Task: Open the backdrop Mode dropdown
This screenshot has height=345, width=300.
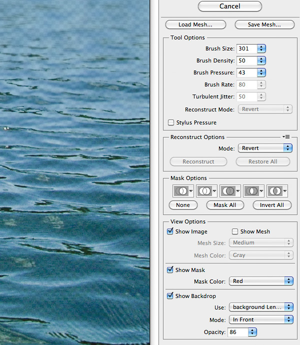Action: click(x=261, y=319)
